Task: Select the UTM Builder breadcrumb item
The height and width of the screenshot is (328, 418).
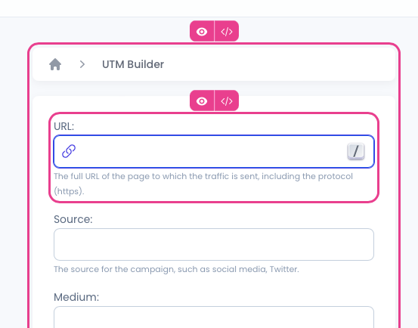Action: (133, 64)
